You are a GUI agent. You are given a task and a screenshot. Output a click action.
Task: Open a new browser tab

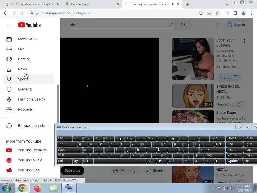(x=188, y=4)
